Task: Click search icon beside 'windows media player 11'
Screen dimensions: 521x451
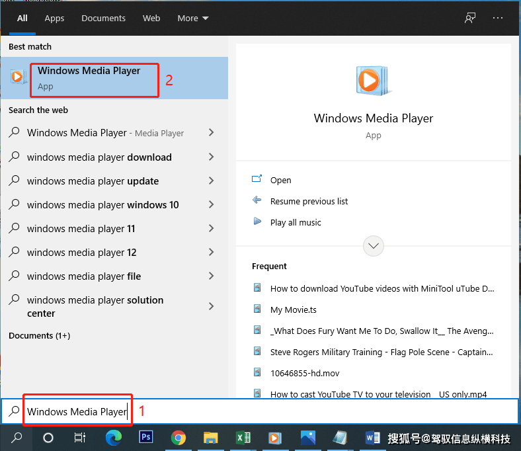Action: [x=14, y=228]
